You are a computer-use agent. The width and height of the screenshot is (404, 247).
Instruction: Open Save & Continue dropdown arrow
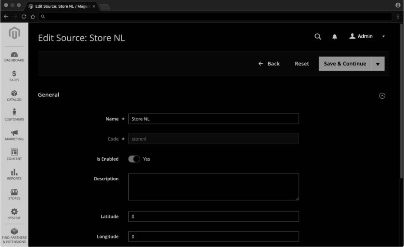click(x=378, y=64)
